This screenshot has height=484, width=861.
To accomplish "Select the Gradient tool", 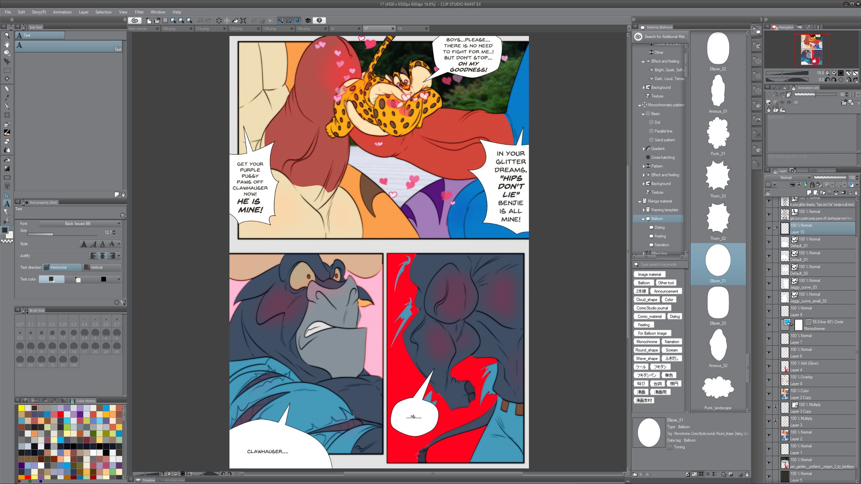I will [x=7, y=169].
